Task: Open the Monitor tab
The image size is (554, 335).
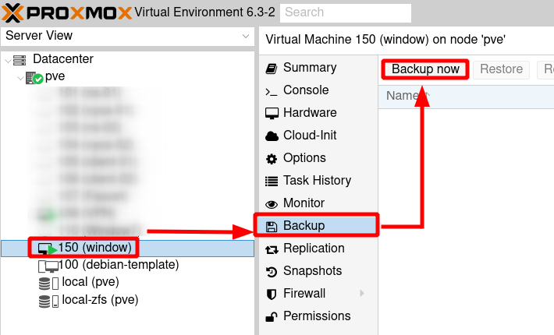Action: (x=304, y=203)
